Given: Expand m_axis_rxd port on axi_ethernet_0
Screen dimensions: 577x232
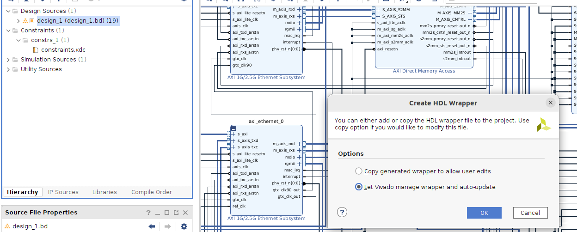Looking at the screenshot, I should tap(299, 144).
